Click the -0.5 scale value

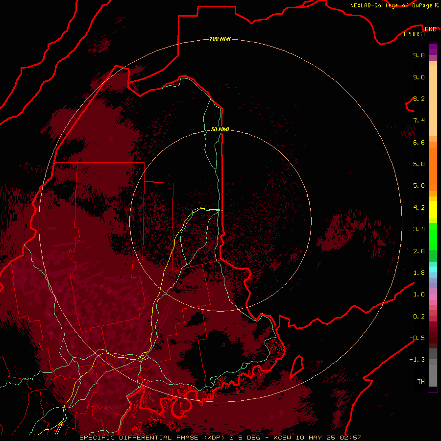click(417, 338)
